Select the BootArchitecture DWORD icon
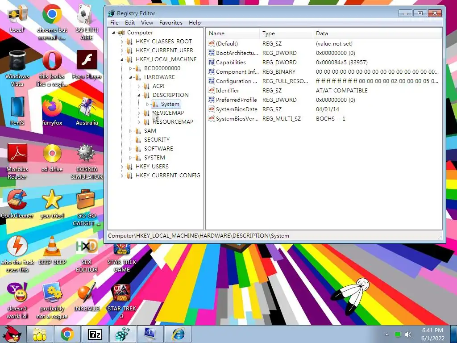Viewport: 457px width, 343px height. [211, 53]
